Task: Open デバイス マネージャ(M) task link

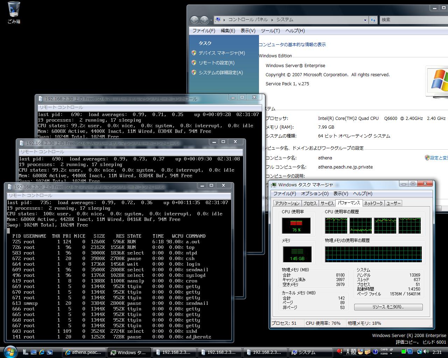Action: coord(222,53)
